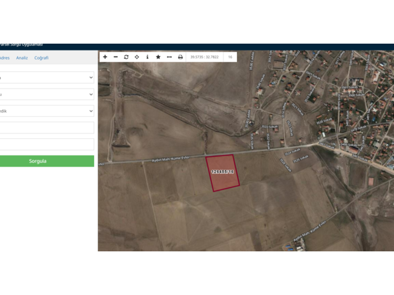Select the Adres tab

pyautogui.click(x=4, y=58)
